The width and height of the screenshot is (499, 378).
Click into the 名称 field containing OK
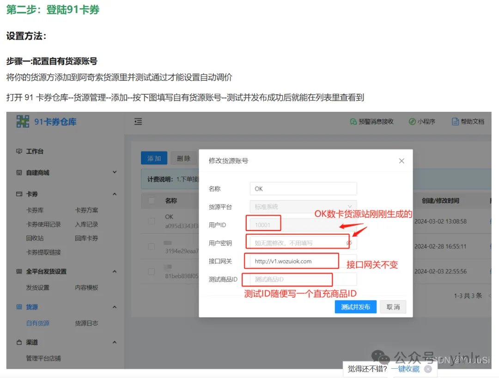click(x=303, y=189)
